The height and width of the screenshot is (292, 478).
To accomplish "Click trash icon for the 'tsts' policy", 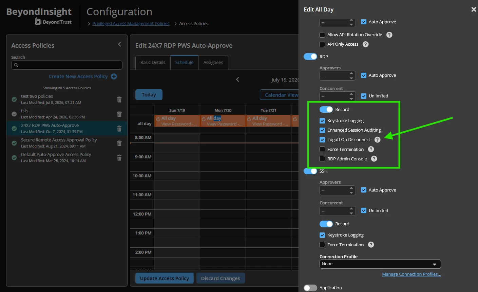I will tap(119, 114).
